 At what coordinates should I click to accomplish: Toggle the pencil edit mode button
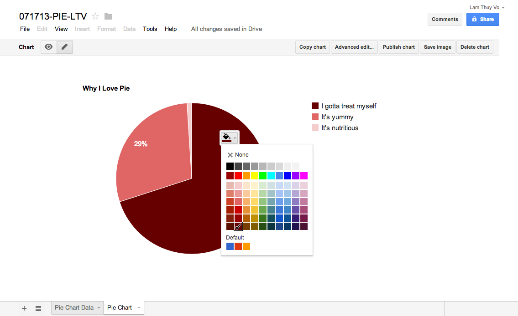[65, 47]
